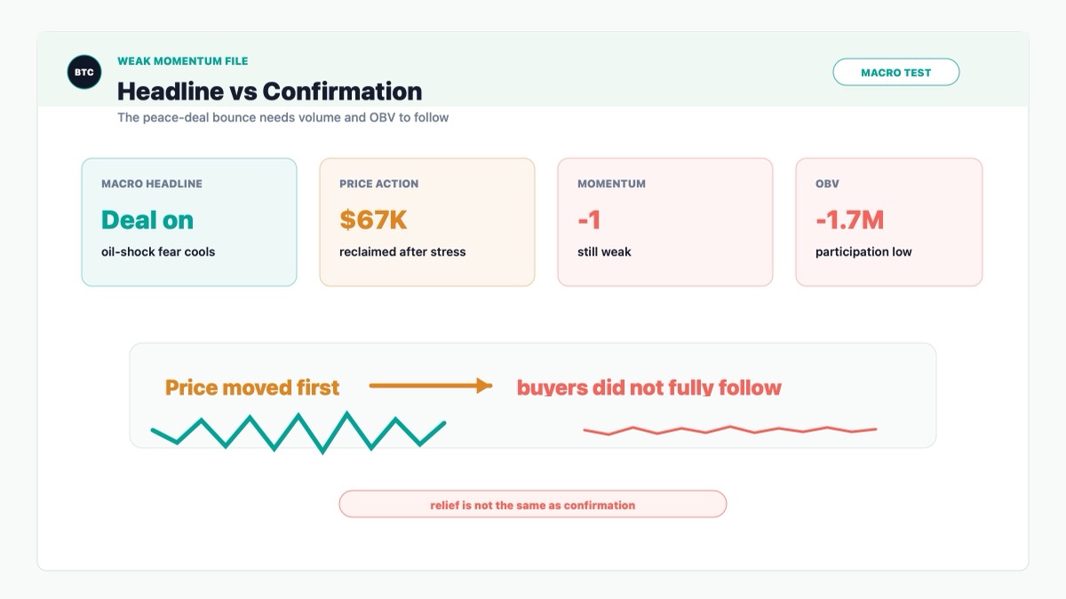1066x599 pixels.
Task: Click the BTC circular logo icon
Action: pos(84,72)
